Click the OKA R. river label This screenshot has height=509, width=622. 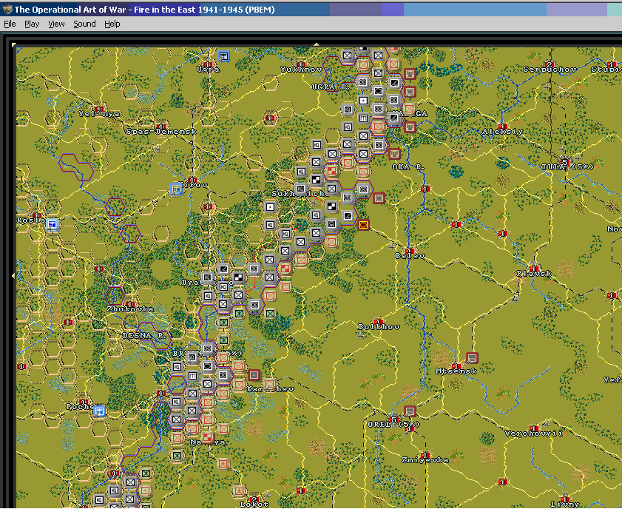pos(408,167)
